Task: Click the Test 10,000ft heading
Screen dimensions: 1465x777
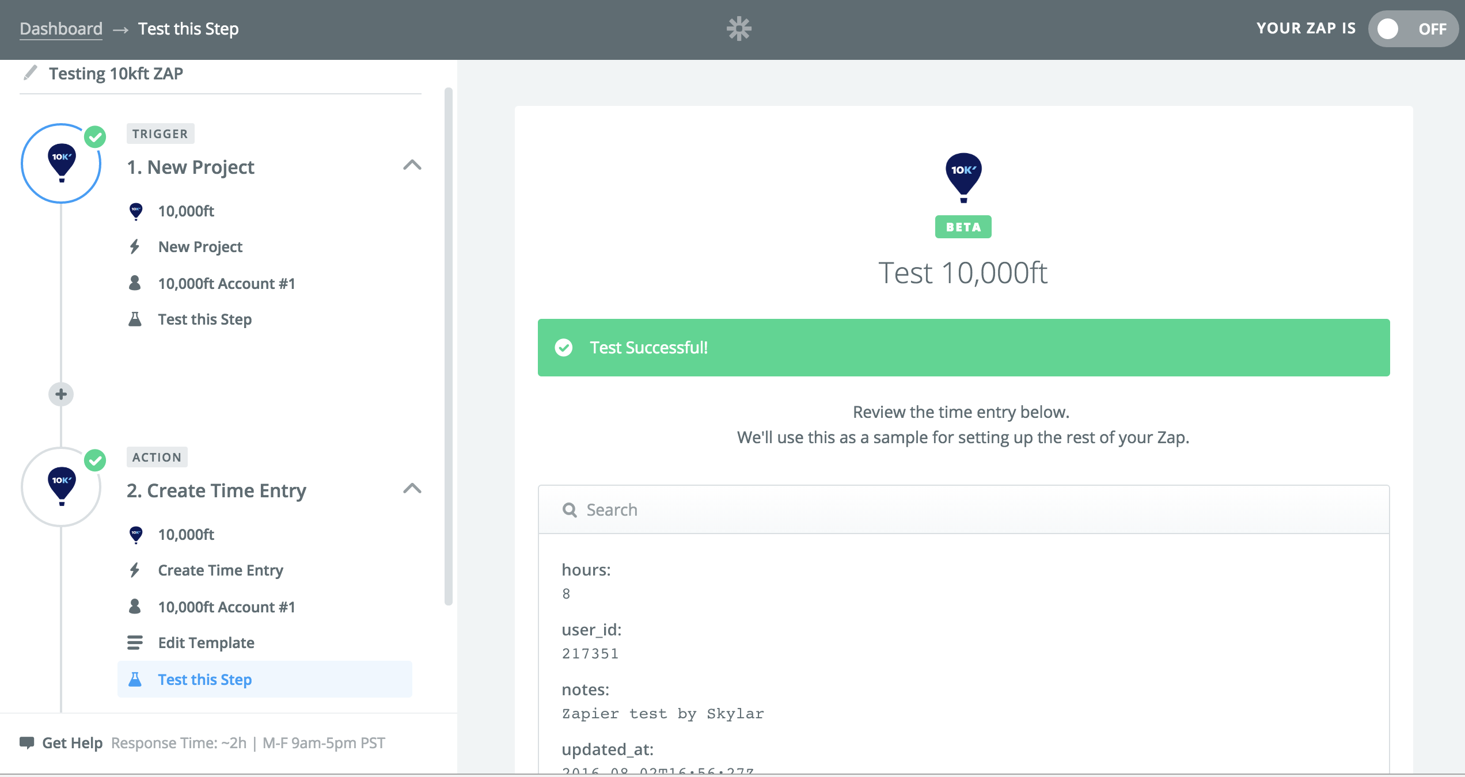Action: pyautogui.click(x=963, y=273)
